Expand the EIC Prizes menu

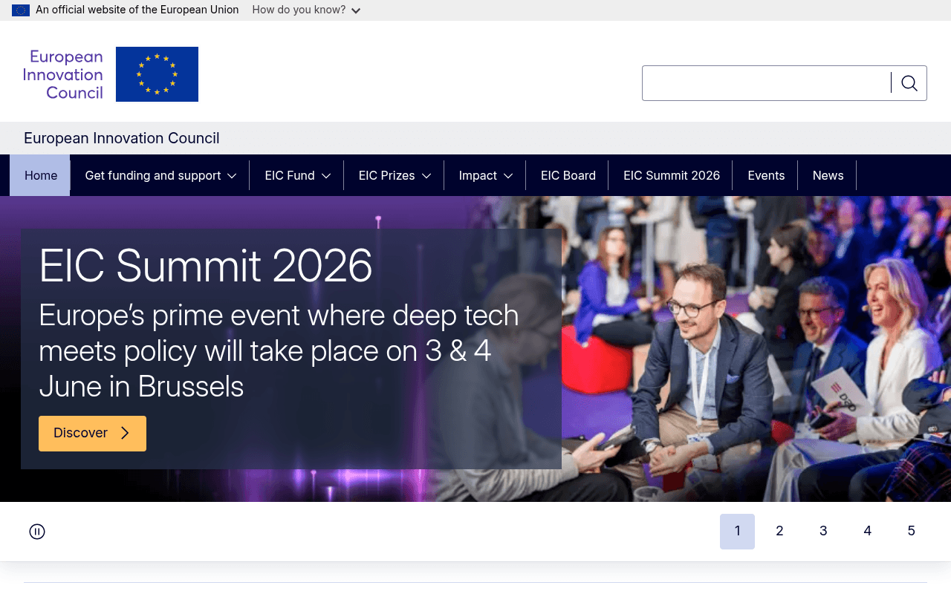click(x=395, y=175)
